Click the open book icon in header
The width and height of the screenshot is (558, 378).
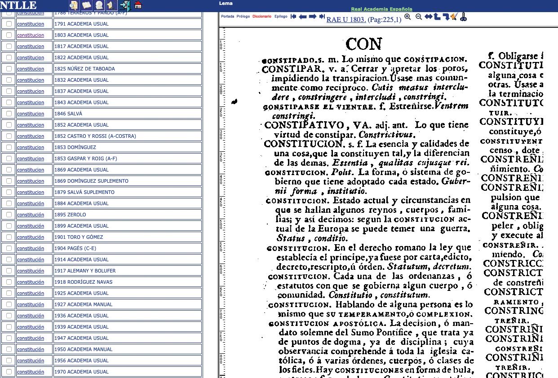click(x=86, y=5)
